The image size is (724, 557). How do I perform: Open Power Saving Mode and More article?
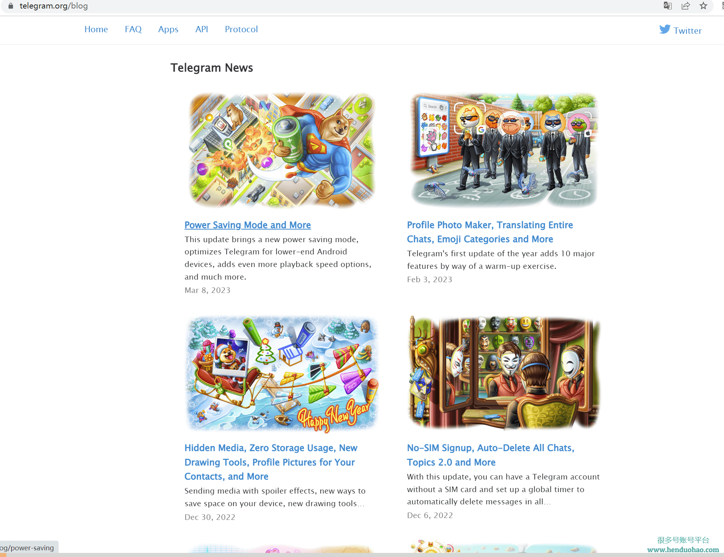tap(247, 225)
